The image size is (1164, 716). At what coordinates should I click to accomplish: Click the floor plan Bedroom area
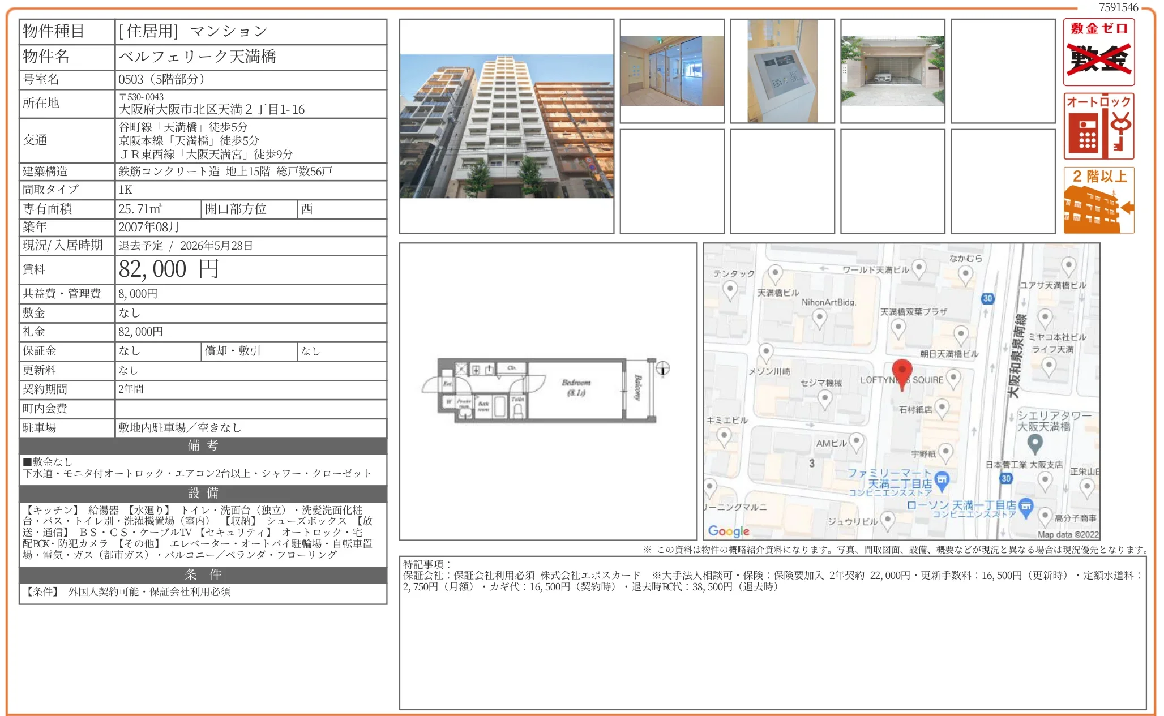[575, 388]
